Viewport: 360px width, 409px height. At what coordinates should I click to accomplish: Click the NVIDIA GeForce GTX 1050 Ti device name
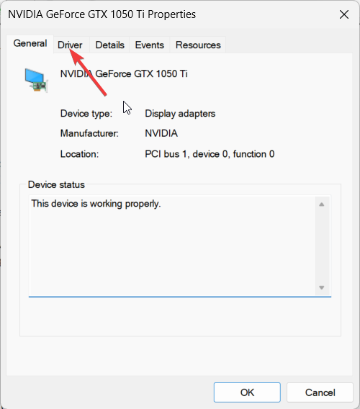(x=124, y=74)
